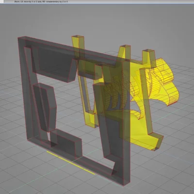Select the top of the leftmost yellow post
Screen dimensions: 194x194
(78, 36)
